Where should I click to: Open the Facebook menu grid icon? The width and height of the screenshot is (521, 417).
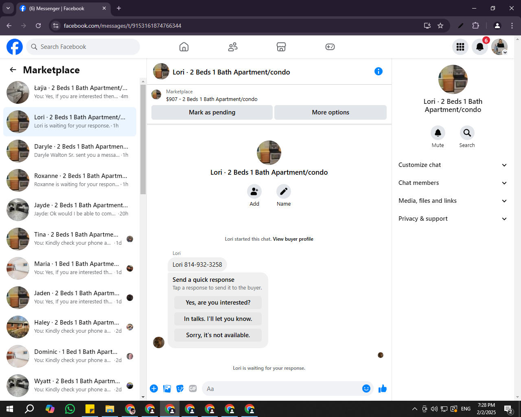tap(460, 47)
